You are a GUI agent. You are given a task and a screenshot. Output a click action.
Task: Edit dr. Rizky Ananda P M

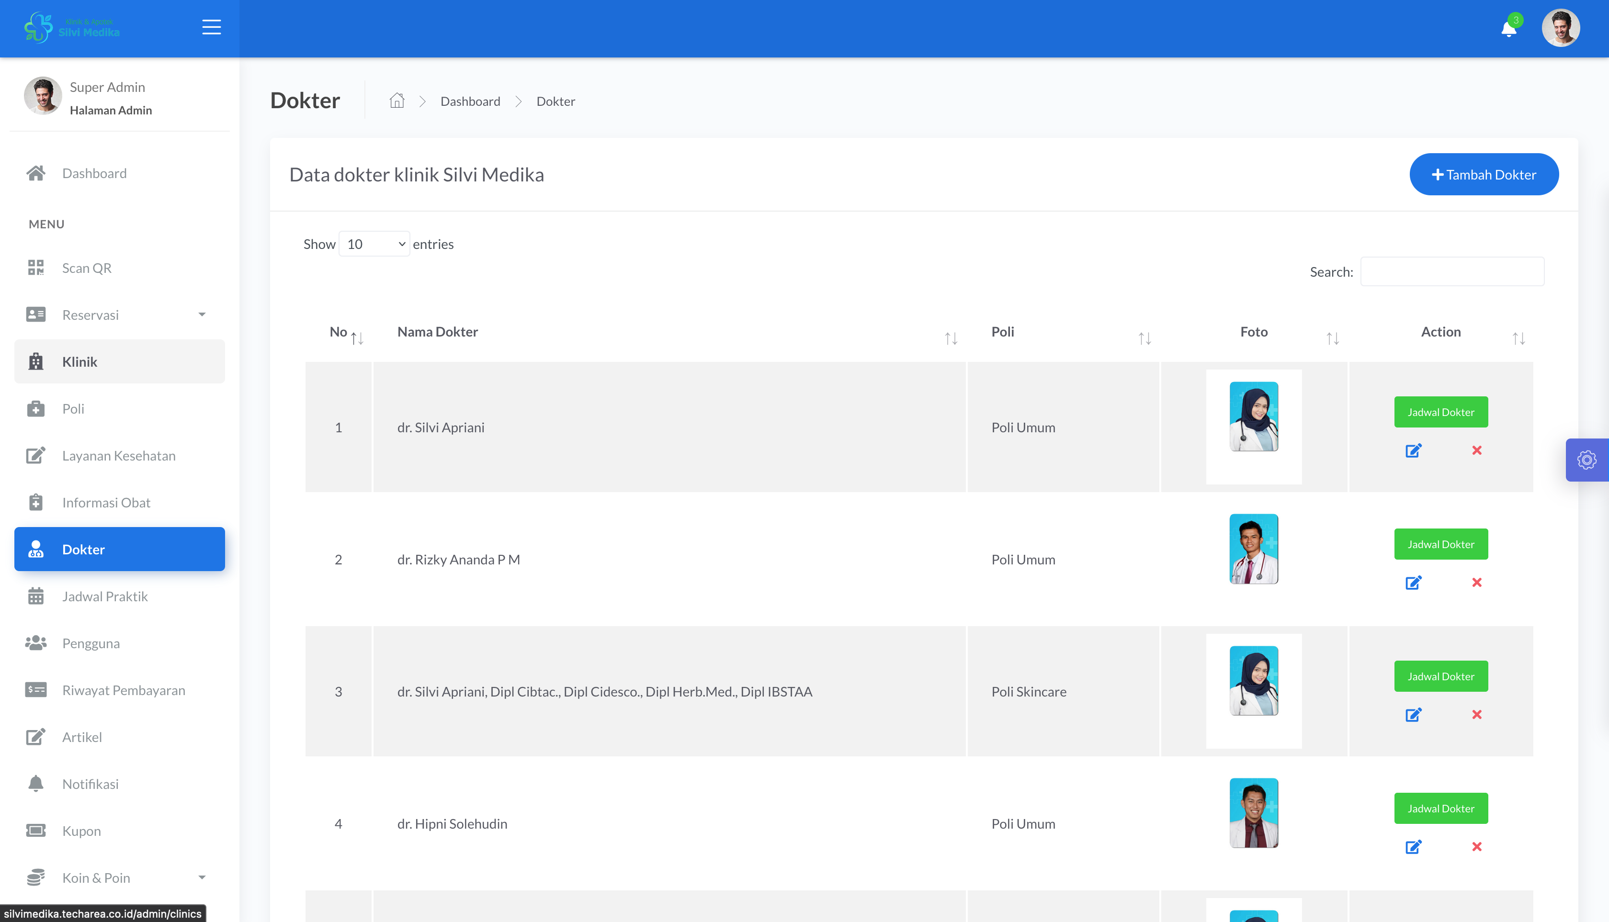pos(1413,583)
